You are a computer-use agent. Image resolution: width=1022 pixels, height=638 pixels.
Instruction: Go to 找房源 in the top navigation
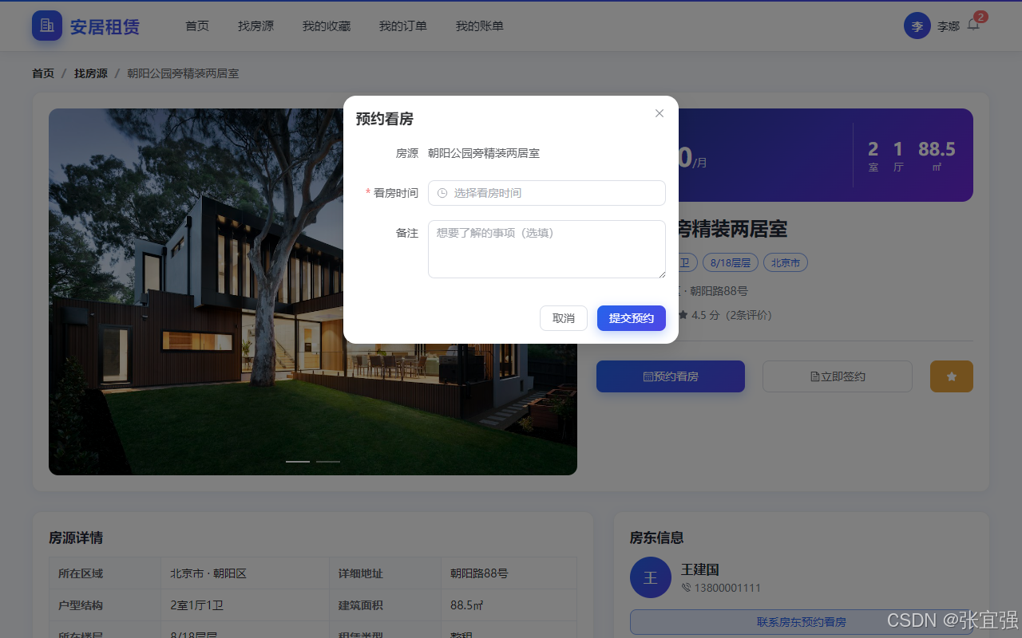(x=255, y=26)
